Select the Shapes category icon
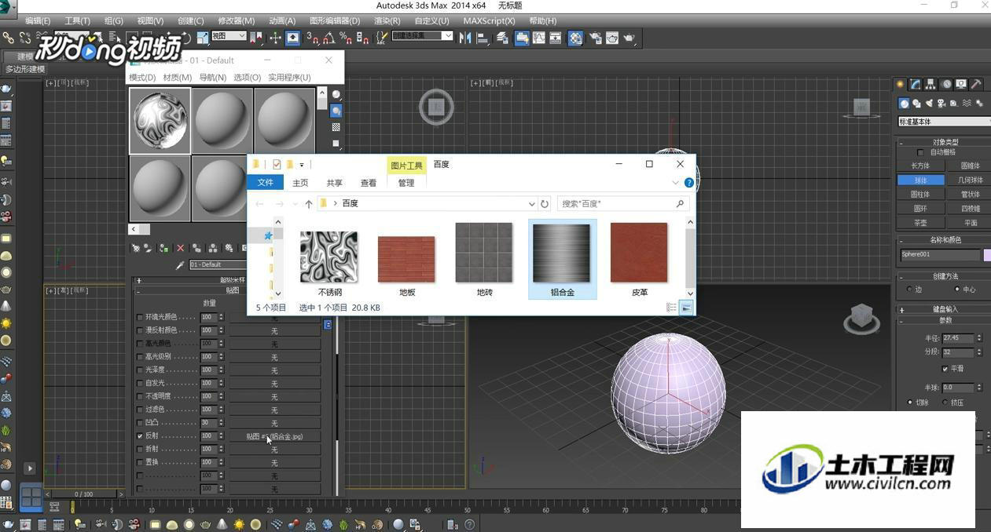Image resolution: width=991 pixels, height=532 pixels. coord(916,103)
